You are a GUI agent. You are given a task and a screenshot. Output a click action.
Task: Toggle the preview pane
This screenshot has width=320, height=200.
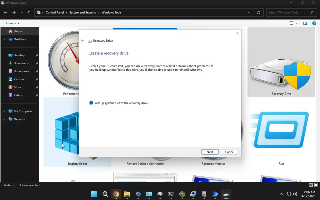[x=305, y=23]
